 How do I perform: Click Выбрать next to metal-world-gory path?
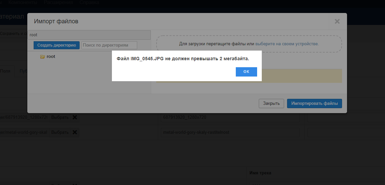pyautogui.click(x=60, y=132)
